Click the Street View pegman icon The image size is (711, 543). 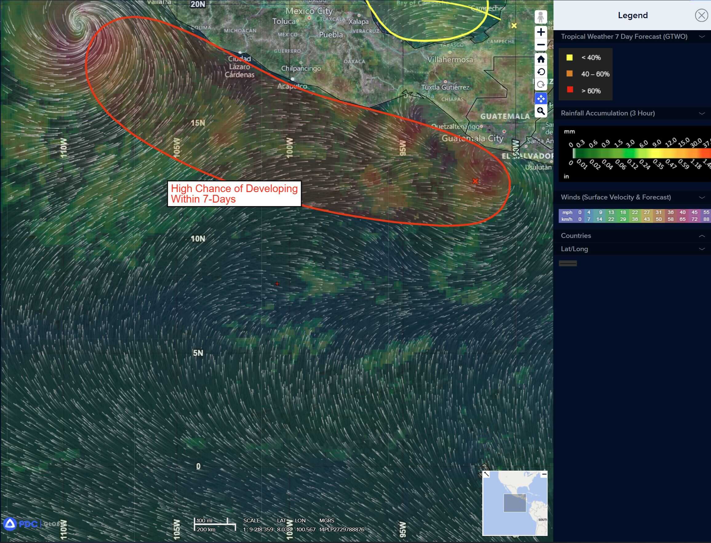pos(541,17)
